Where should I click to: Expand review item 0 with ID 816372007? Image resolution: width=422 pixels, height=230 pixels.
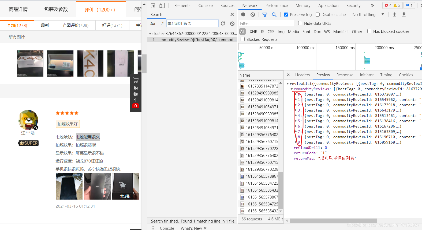tap(296, 94)
